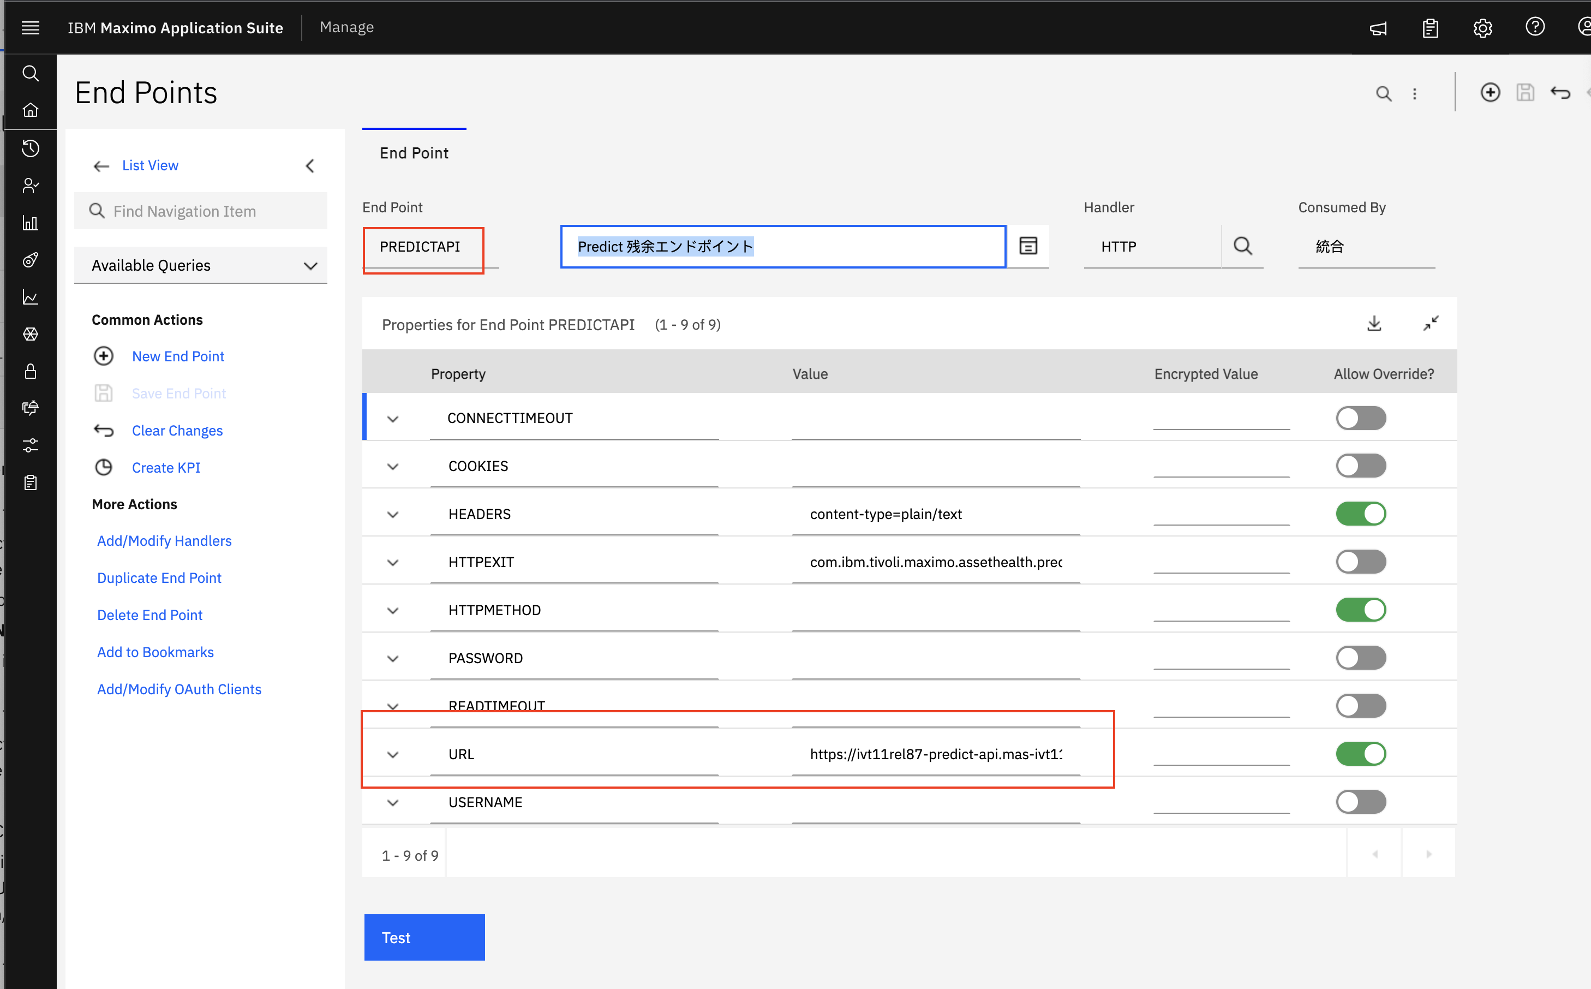This screenshot has height=989, width=1591.
Task: Click the Handler lookup magnifier icon
Action: coord(1242,246)
